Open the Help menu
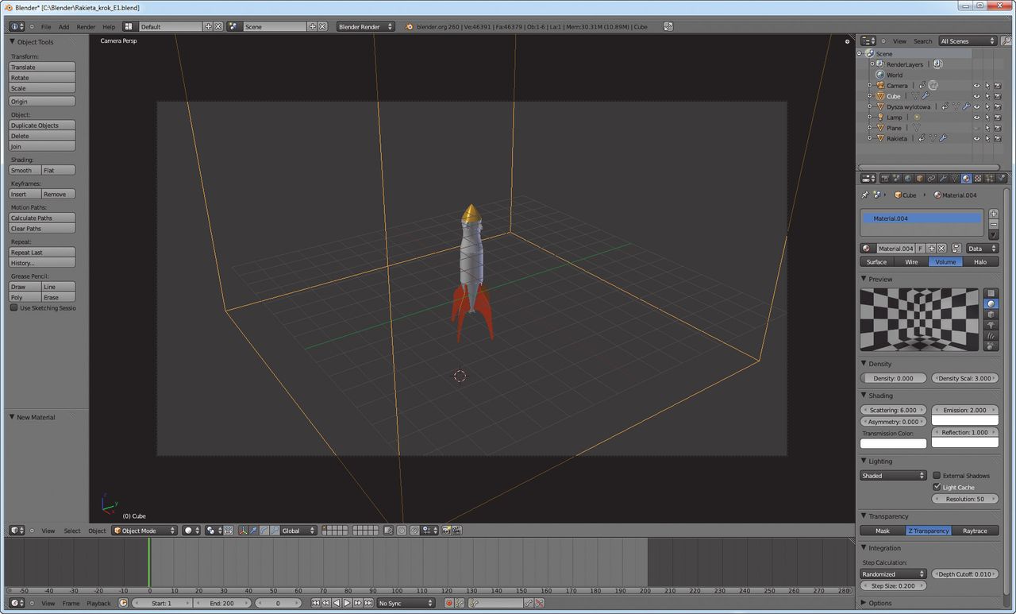1016x614 pixels. point(109,26)
